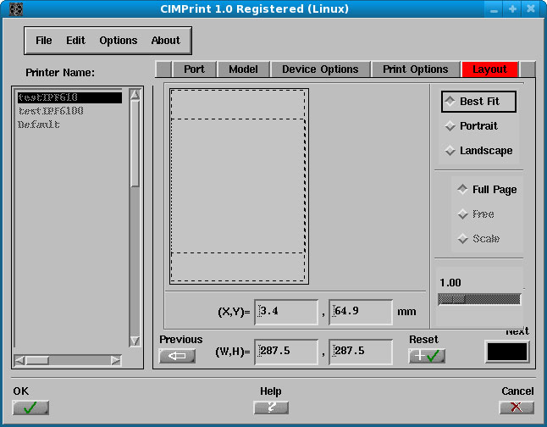Click the 1.00 scale slider

pyautogui.click(x=479, y=299)
